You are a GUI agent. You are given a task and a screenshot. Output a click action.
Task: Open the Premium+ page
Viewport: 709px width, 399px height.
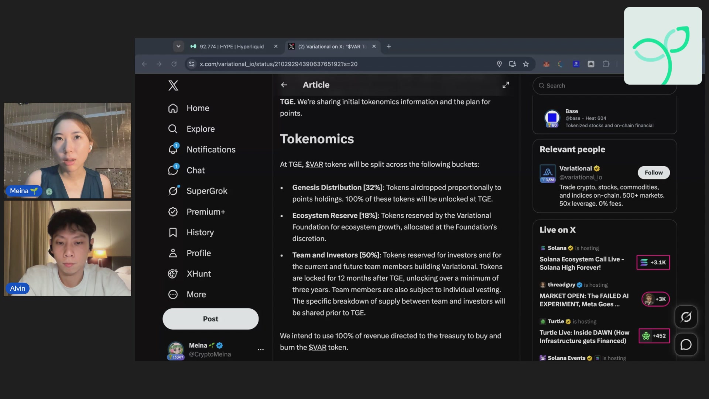(x=196, y=212)
